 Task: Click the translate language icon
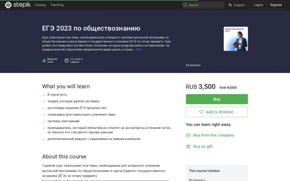click(x=230, y=5)
